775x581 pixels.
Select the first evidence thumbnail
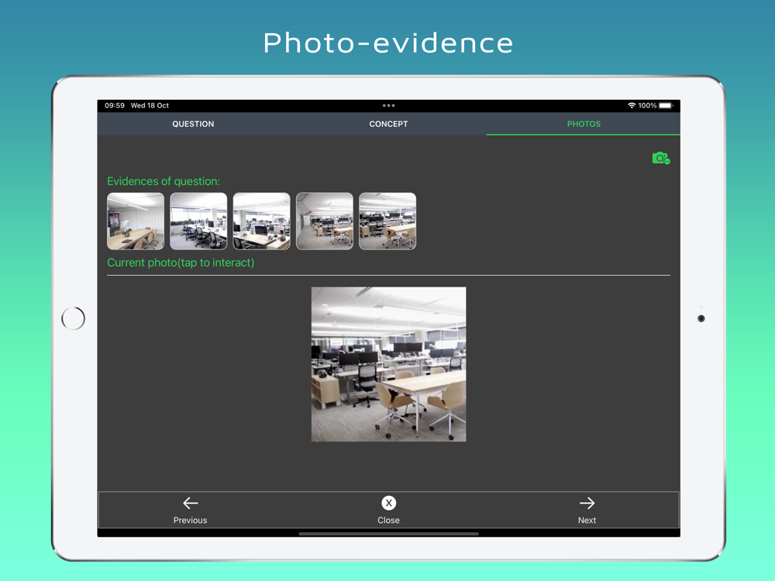[x=136, y=221]
